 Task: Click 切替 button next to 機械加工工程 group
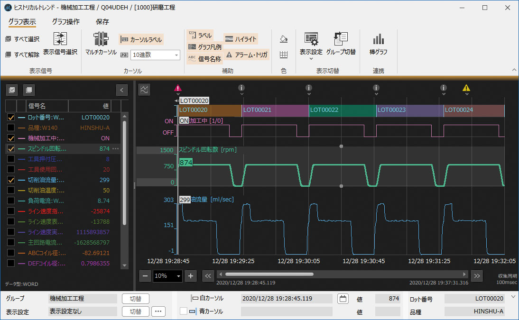pos(136,299)
